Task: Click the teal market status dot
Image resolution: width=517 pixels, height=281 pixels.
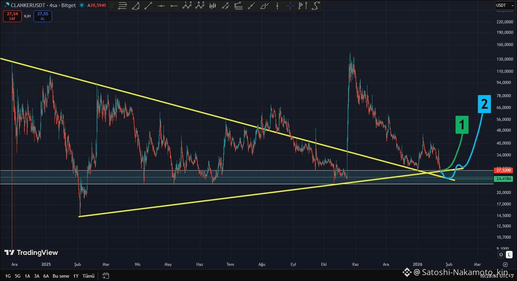Action: pos(81,5)
